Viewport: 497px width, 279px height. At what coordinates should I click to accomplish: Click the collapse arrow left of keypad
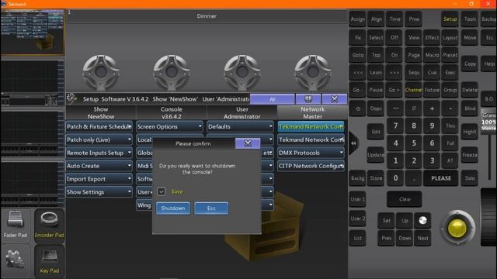(353, 143)
